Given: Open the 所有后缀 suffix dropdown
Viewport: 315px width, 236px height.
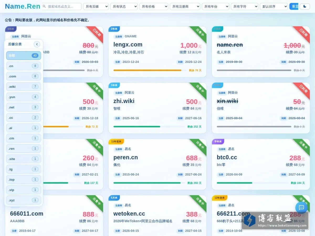Looking at the screenshot, I should [x=96, y=7].
